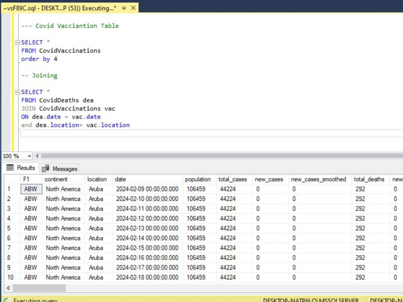Image resolution: width=403 pixels, height=302 pixels.
Task: Click the 'FROM CovidVaccinations' line
Action: (61, 51)
